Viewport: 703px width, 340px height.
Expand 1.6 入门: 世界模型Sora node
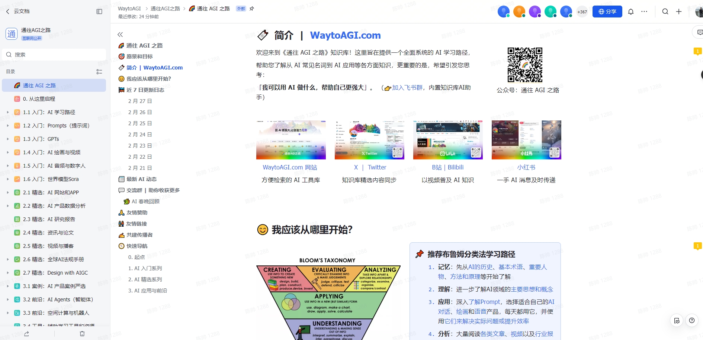(8, 179)
